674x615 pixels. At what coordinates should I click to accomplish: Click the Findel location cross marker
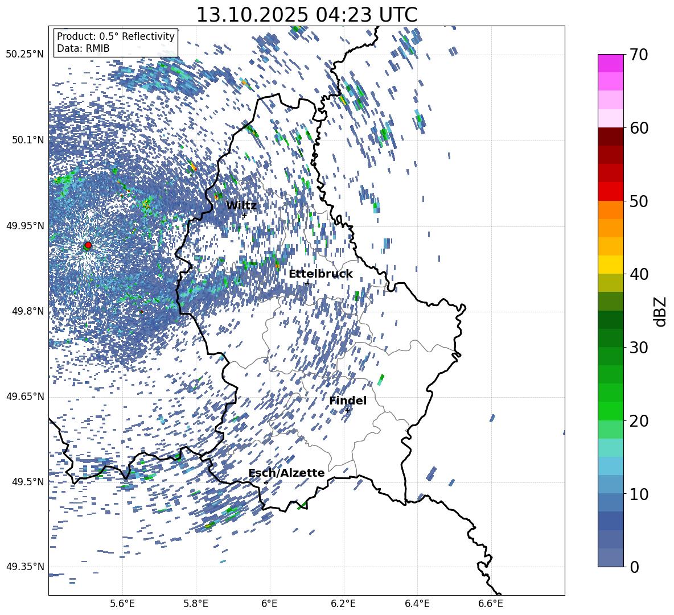click(x=347, y=411)
